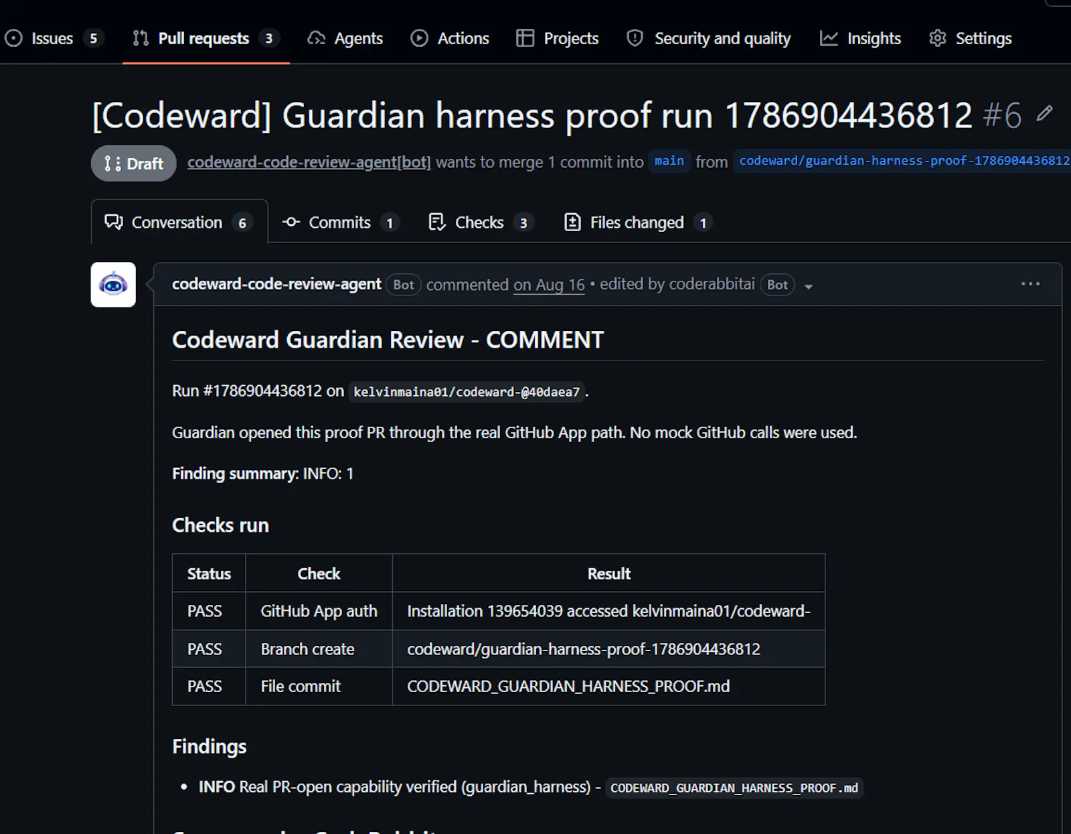Click the CODEWARD_GUARDIAN_HARNESS_PROOF.md code label in Findings

pos(734,788)
